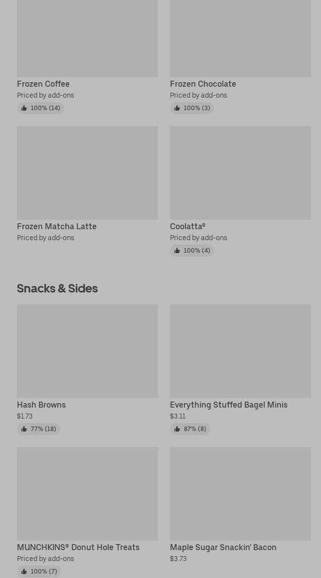Click the Frozen Coffee 100% (14) rating
This screenshot has height=578, width=321.
pos(45,108)
